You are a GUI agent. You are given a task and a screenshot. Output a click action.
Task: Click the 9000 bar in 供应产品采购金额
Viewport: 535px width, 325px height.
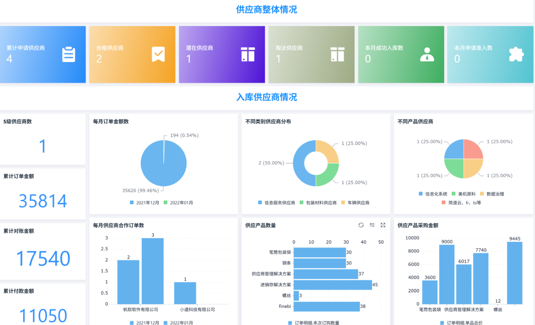tap(447, 274)
